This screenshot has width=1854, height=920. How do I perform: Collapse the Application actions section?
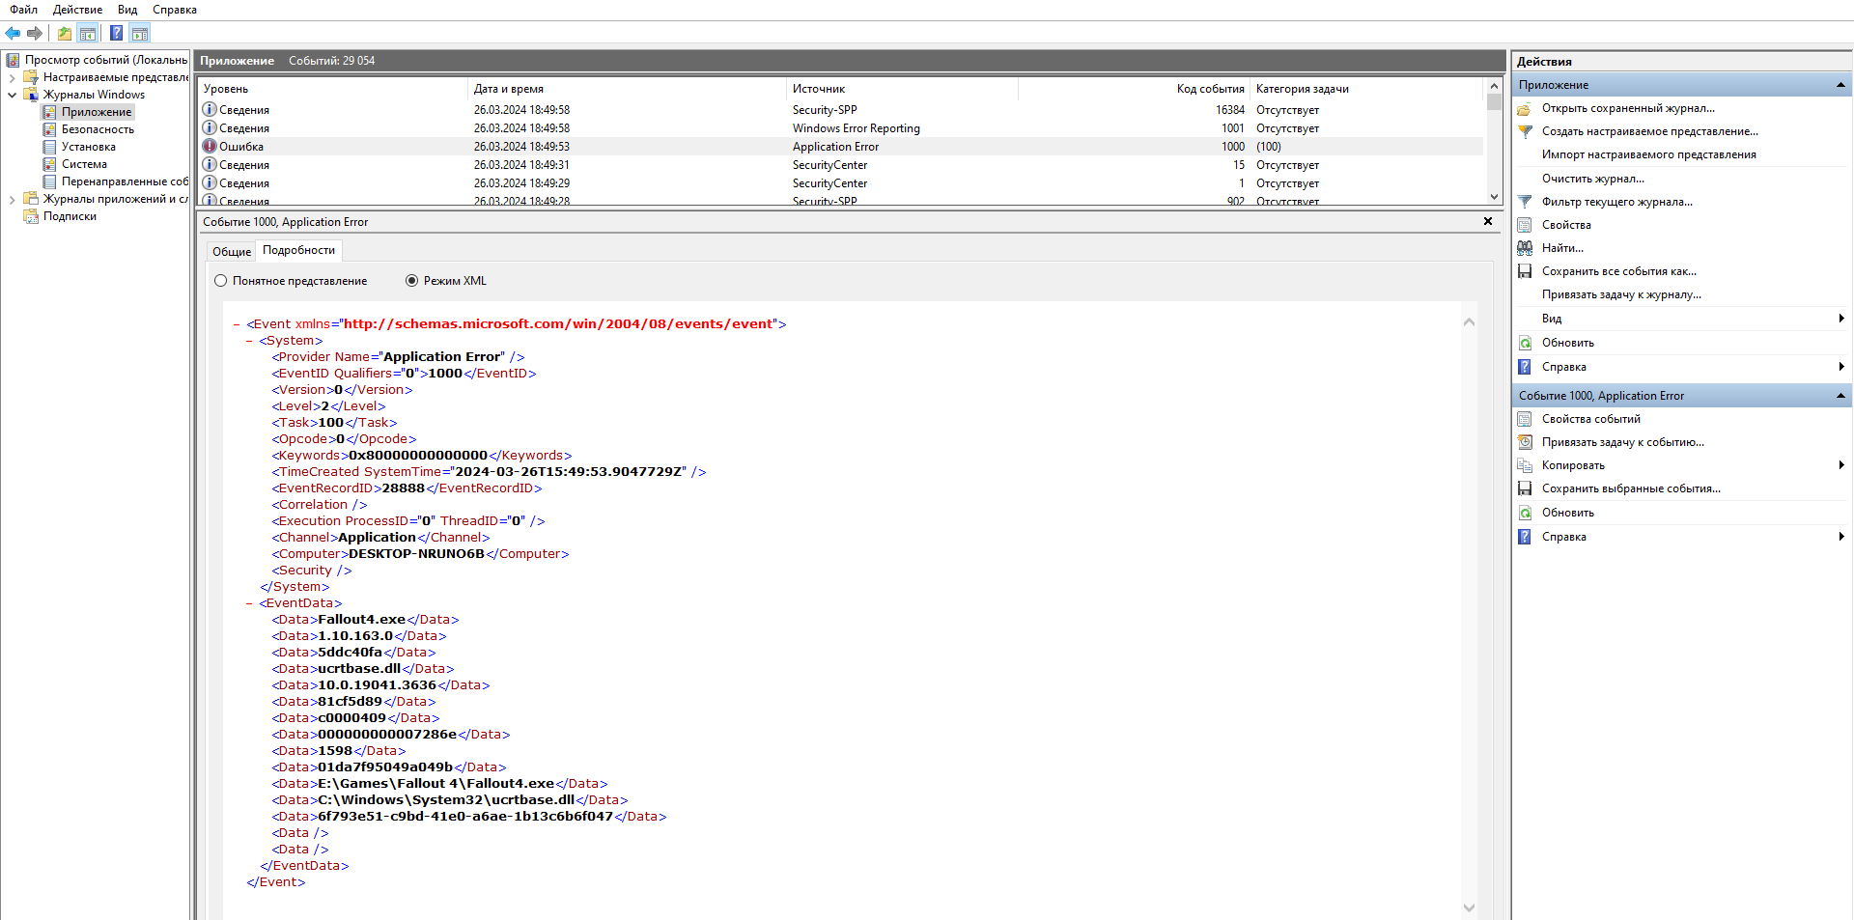point(1840,85)
